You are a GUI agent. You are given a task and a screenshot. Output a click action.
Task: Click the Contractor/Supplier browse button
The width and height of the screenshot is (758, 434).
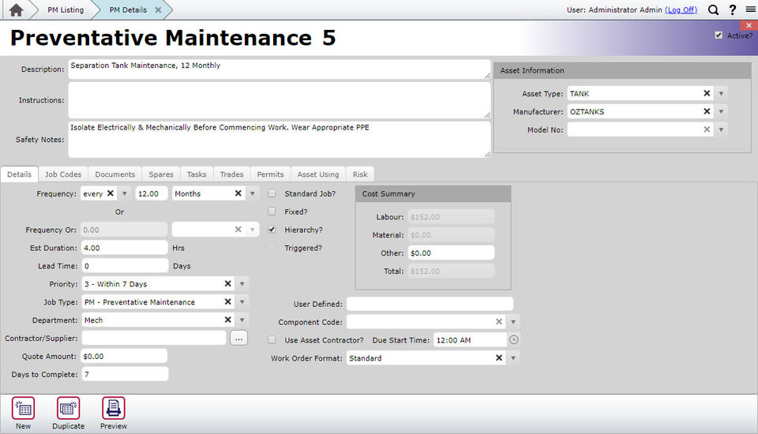238,338
